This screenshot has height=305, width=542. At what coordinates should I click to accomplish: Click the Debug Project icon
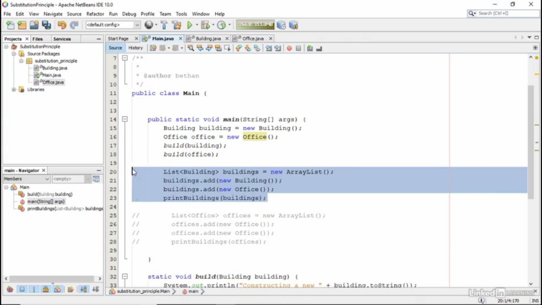click(205, 25)
